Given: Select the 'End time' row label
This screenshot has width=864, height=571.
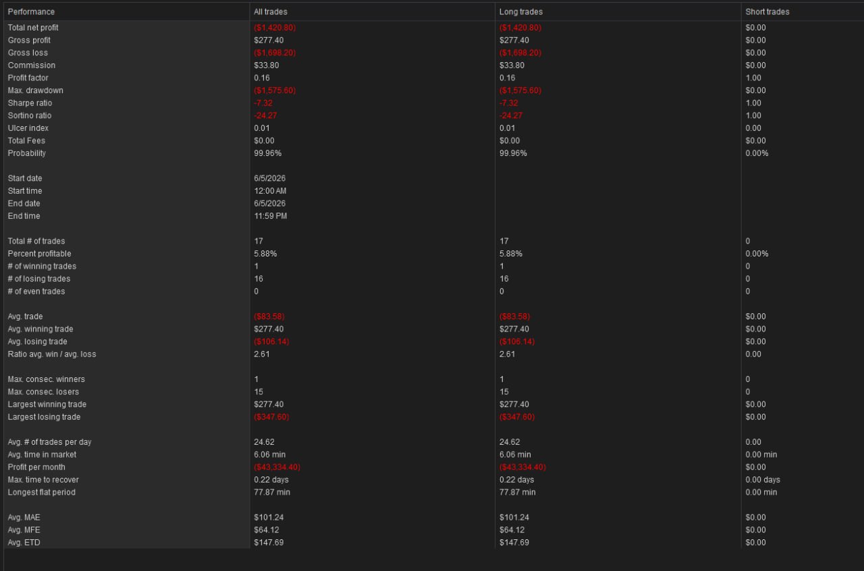Looking at the screenshot, I should pos(24,216).
